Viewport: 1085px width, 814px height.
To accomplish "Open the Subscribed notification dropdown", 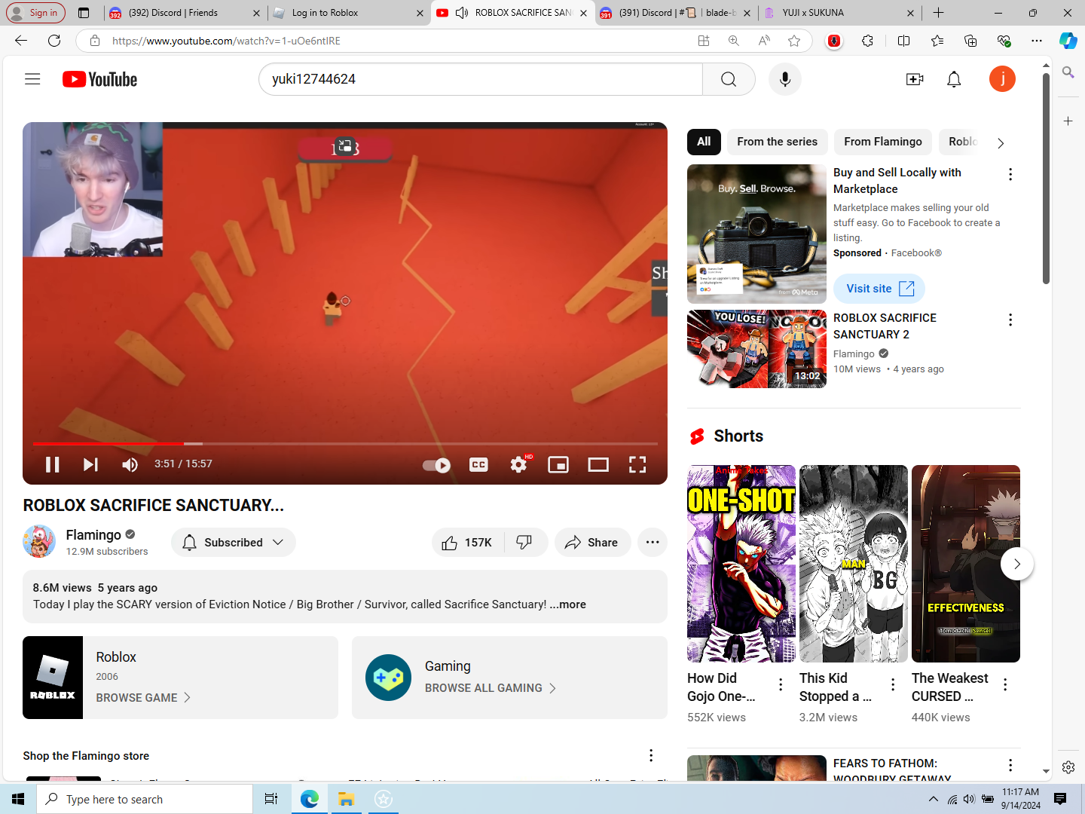I will pos(234,543).
